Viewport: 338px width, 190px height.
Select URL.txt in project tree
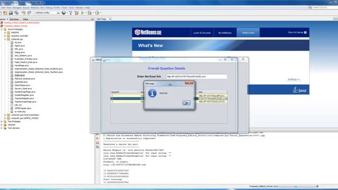(18, 105)
